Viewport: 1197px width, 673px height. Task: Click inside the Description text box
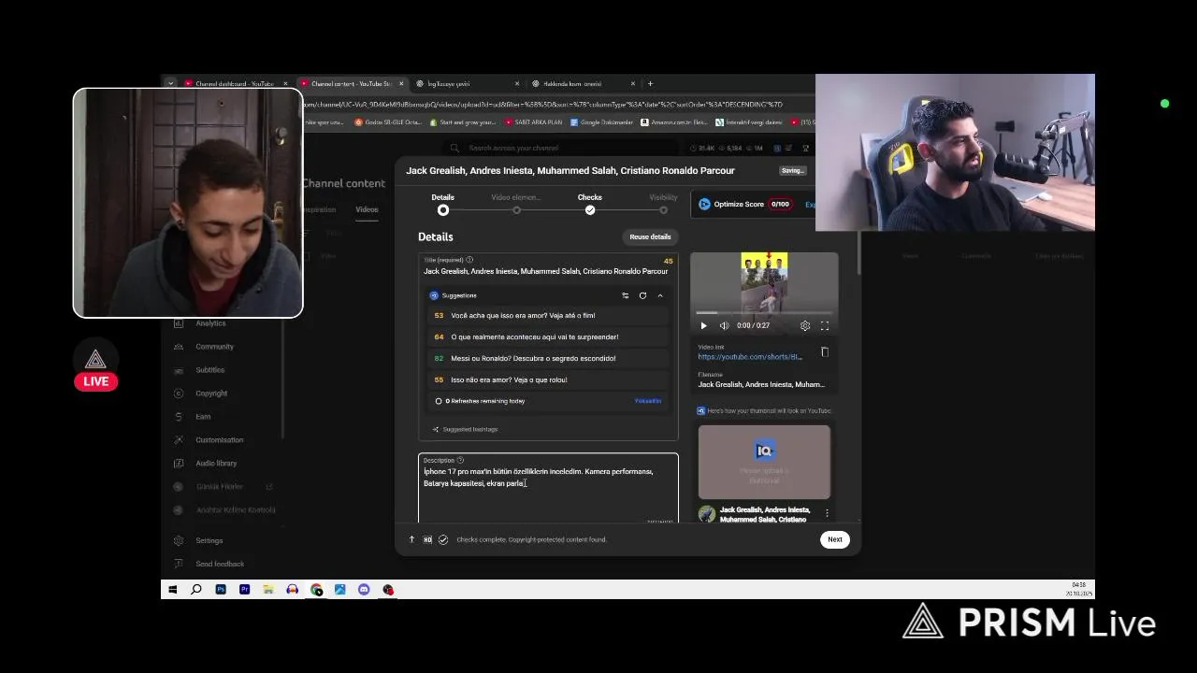click(548, 488)
